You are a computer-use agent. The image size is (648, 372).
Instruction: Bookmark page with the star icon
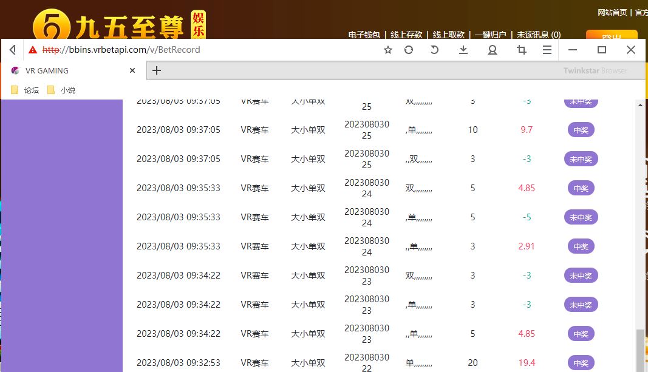(387, 50)
